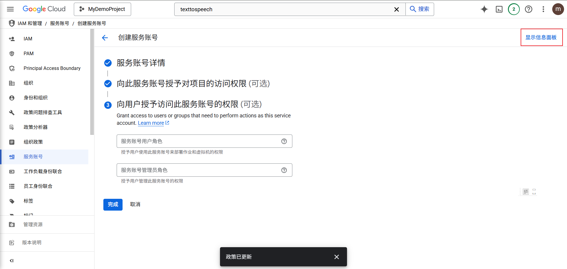Click the tooltip icon beside 服务账号用户角色

pyautogui.click(x=284, y=141)
